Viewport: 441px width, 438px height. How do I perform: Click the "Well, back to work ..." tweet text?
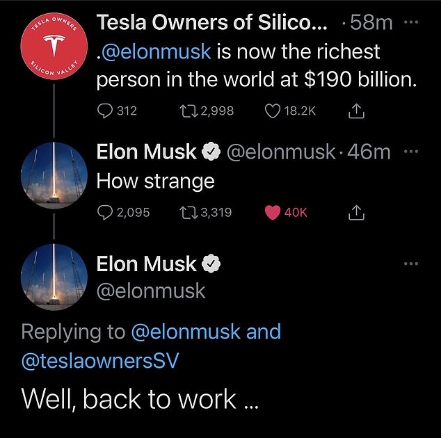coord(129,399)
